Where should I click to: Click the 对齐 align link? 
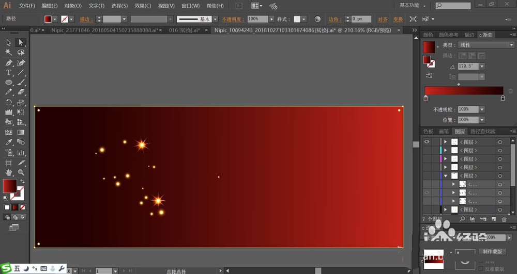coord(383,20)
